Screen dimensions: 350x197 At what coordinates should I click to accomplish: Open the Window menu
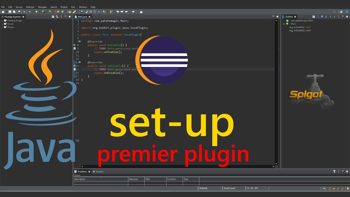[x=83, y=7]
